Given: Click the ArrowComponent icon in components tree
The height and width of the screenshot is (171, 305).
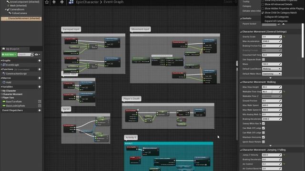Looking at the screenshot, I should [x=8, y=2].
